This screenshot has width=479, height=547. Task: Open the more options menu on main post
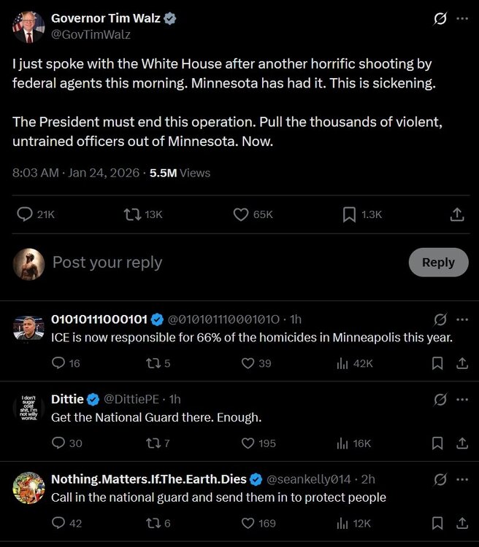461,20
